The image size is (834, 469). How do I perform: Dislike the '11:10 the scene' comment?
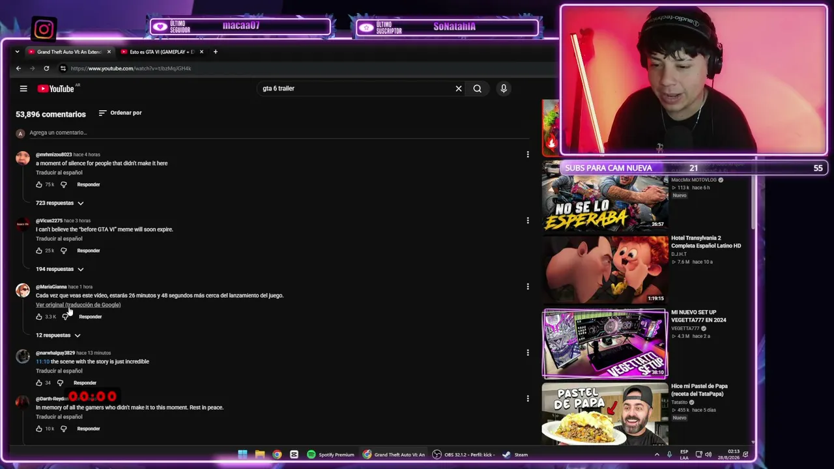[x=60, y=383]
